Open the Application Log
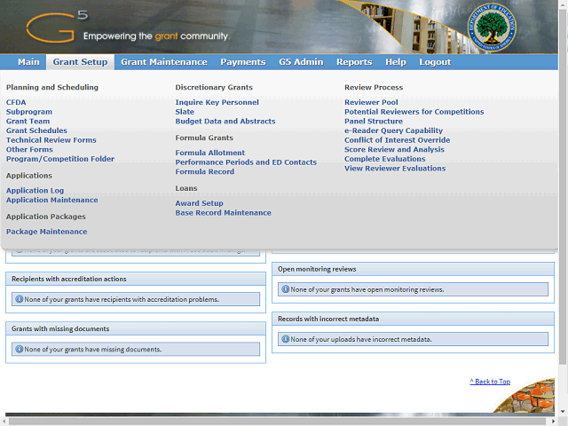Screen dimensions: 568x426 (35, 191)
